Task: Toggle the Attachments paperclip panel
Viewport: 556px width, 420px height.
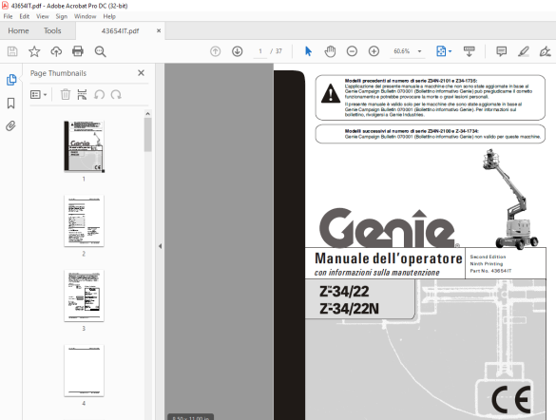Action: click(11, 125)
